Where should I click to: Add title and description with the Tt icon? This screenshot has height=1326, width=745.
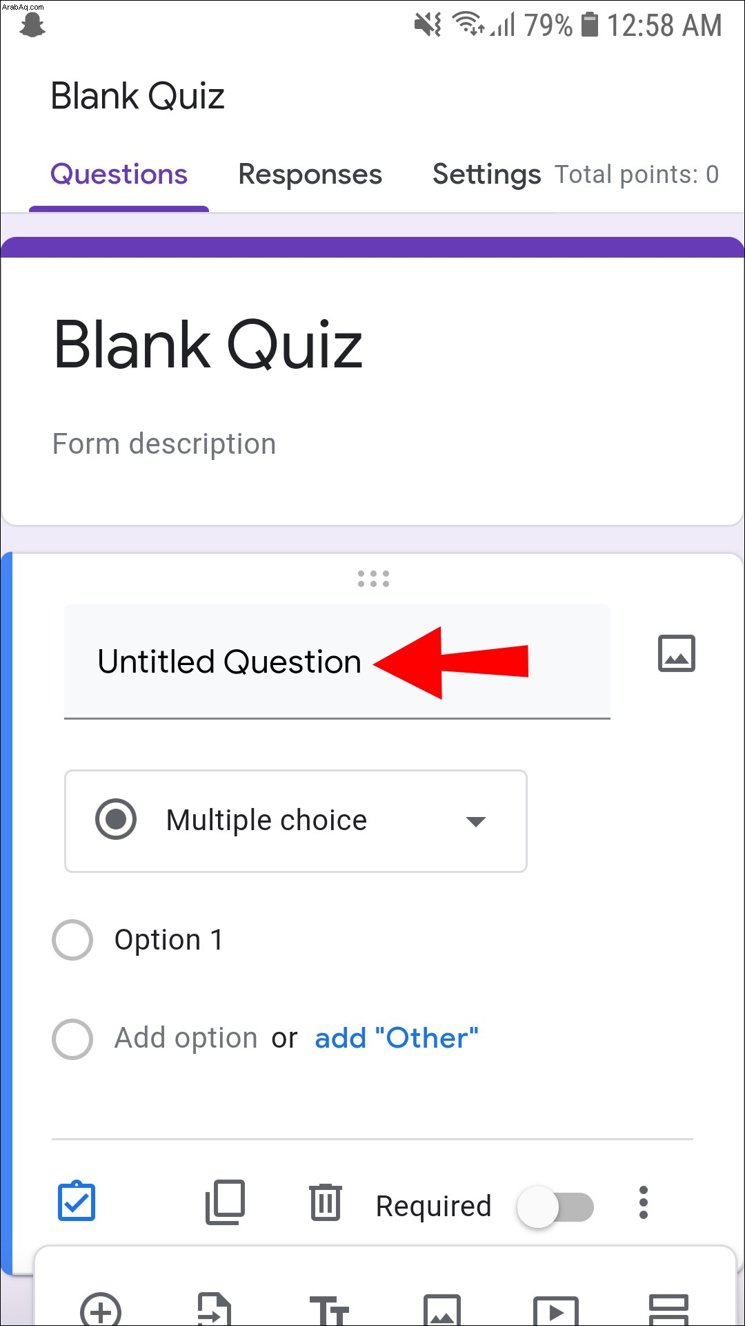click(329, 1310)
